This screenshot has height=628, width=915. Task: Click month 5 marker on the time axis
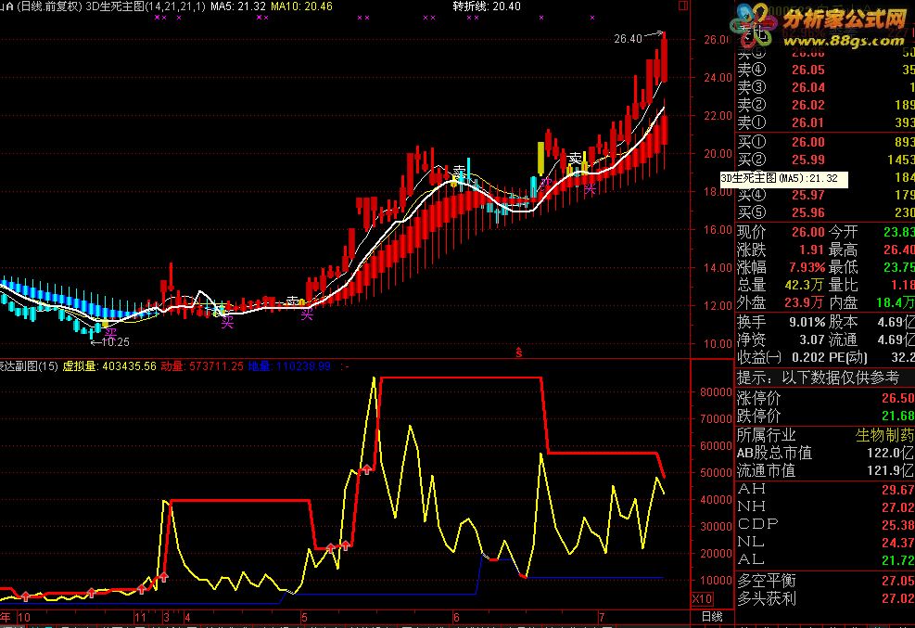[x=304, y=618]
